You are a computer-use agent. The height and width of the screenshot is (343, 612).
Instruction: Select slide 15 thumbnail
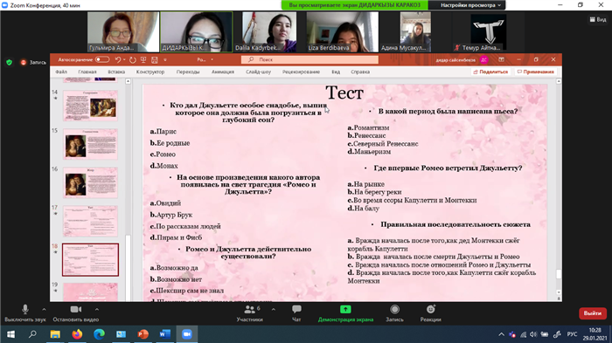pos(90,144)
